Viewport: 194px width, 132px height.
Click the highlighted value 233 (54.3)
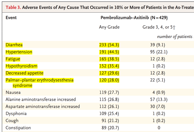(109, 45)
